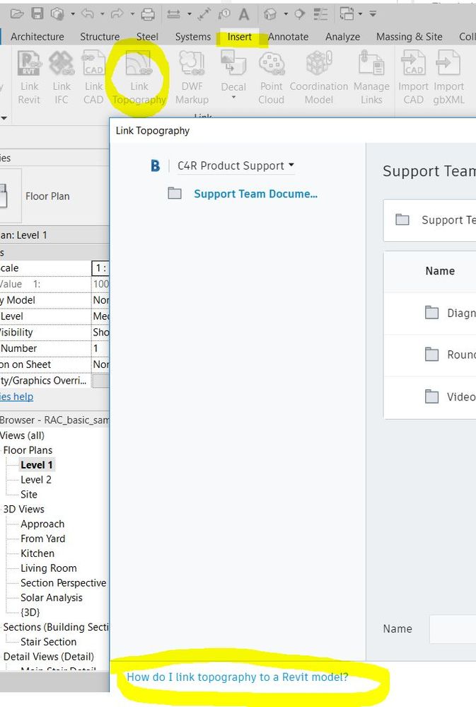
Task: Select the Support Team Documents folder
Action: tap(255, 194)
